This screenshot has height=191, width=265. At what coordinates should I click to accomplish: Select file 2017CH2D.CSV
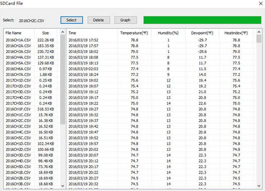pos(18,86)
